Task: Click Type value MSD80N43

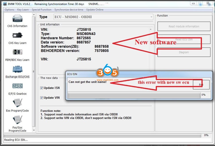Action: 86,34
